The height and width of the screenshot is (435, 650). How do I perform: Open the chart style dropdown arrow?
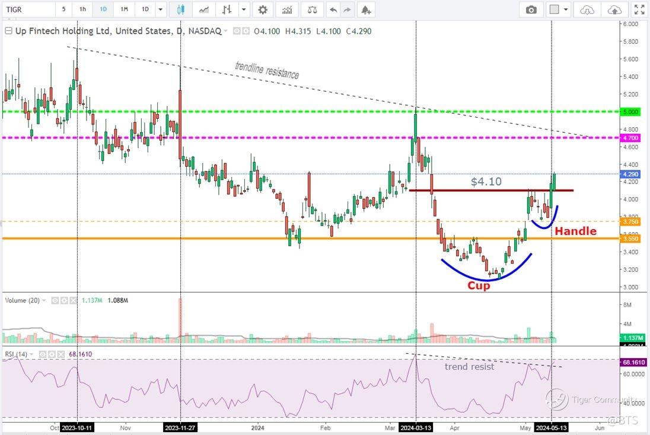coord(244,9)
